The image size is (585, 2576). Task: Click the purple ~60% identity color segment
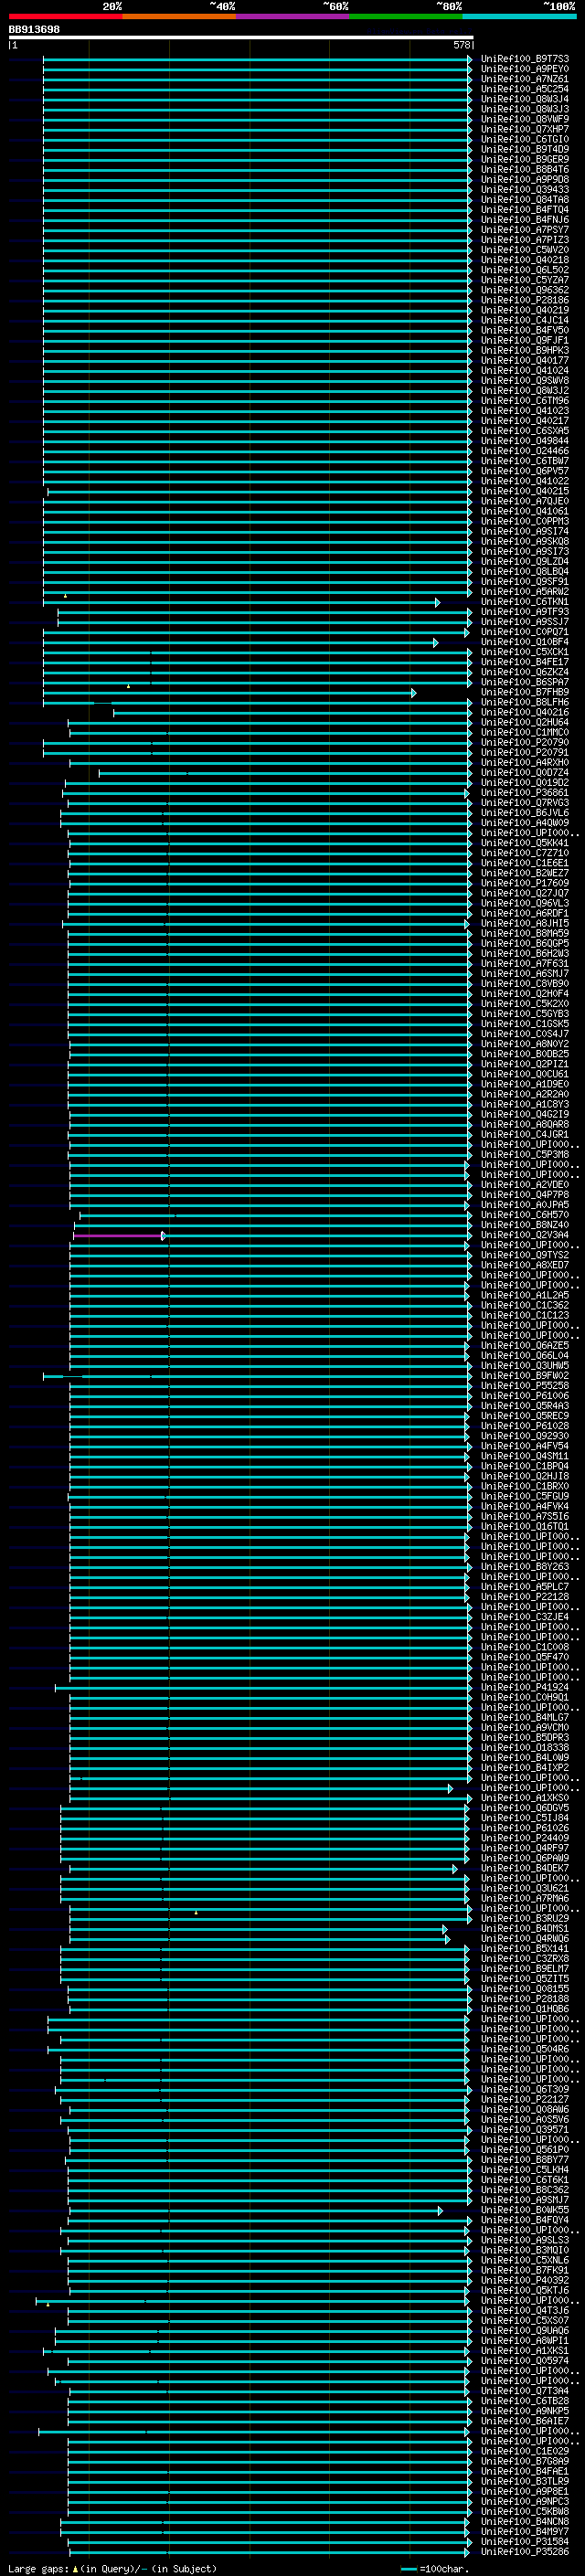point(292,16)
